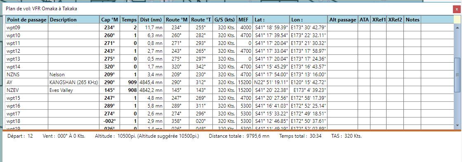Click the Temps column header
This screenshot has height=162, width=462.
click(x=129, y=20)
